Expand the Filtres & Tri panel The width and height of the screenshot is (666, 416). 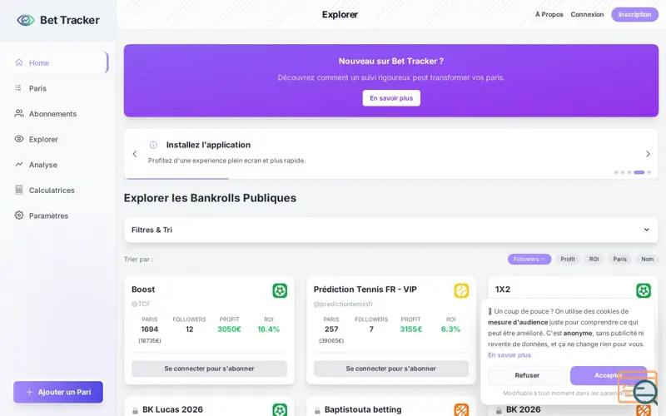[390, 230]
